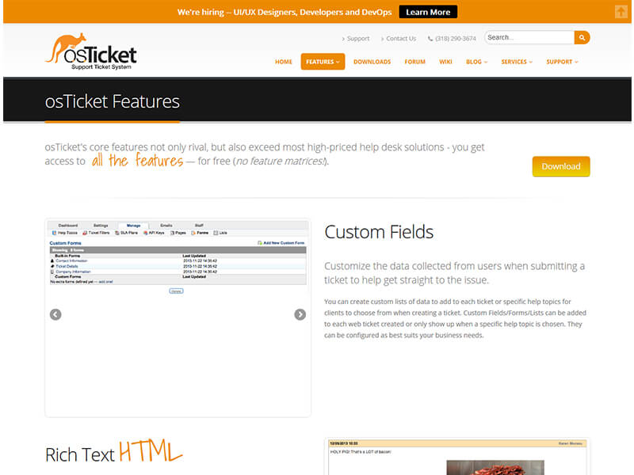Open the FORUM menu item
634x475 pixels.
coord(414,62)
